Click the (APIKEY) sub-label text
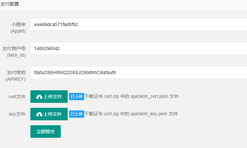247x148 pixels. point(16,79)
